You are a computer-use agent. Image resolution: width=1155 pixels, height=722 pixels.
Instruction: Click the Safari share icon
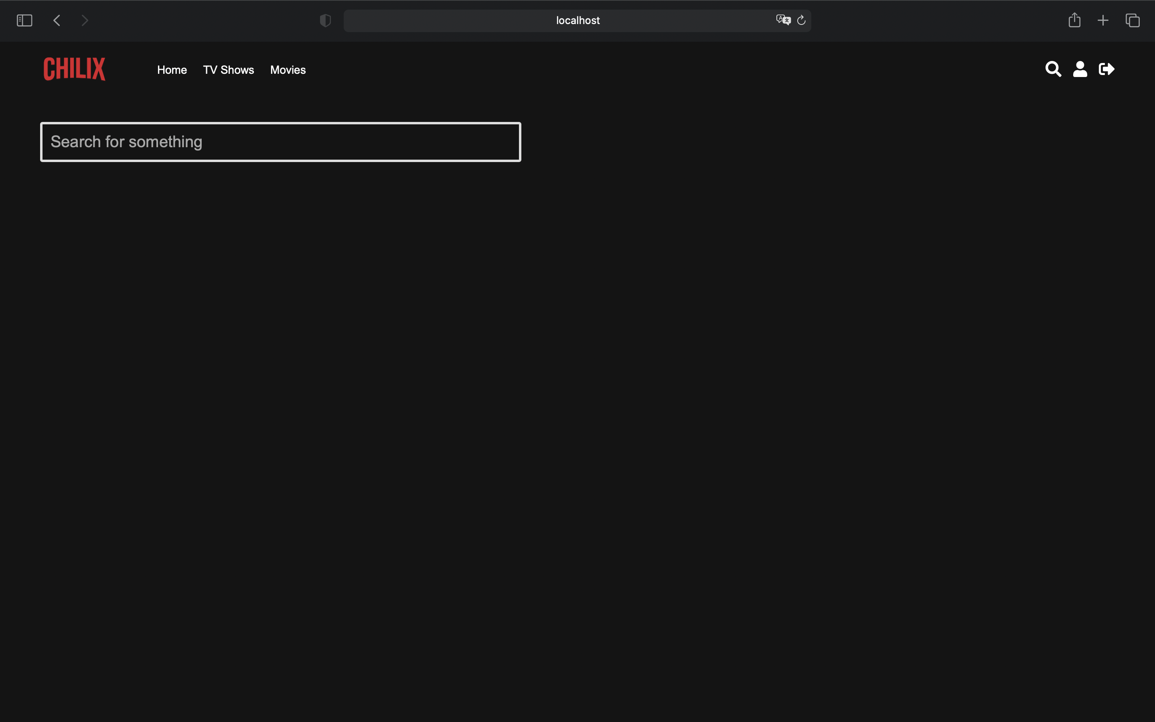click(x=1074, y=20)
